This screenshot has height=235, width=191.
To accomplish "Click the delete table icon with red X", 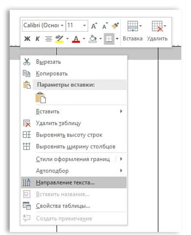I will coord(27,123).
